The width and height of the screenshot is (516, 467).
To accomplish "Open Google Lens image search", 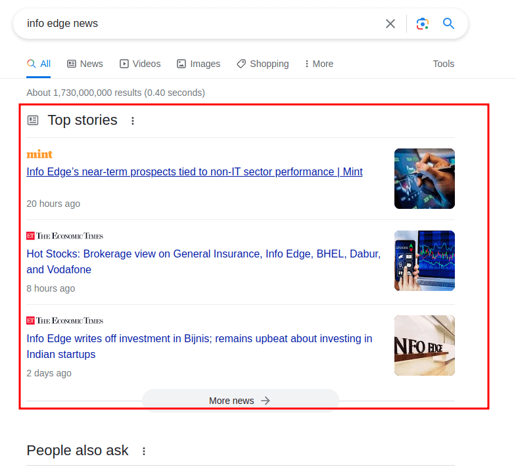I will [x=423, y=24].
